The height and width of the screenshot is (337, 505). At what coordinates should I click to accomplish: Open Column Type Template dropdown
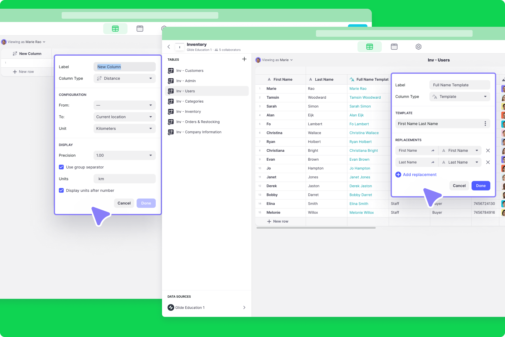(x=459, y=97)
